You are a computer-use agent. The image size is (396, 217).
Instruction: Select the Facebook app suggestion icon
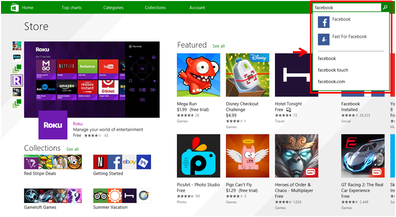coord(324,22)
